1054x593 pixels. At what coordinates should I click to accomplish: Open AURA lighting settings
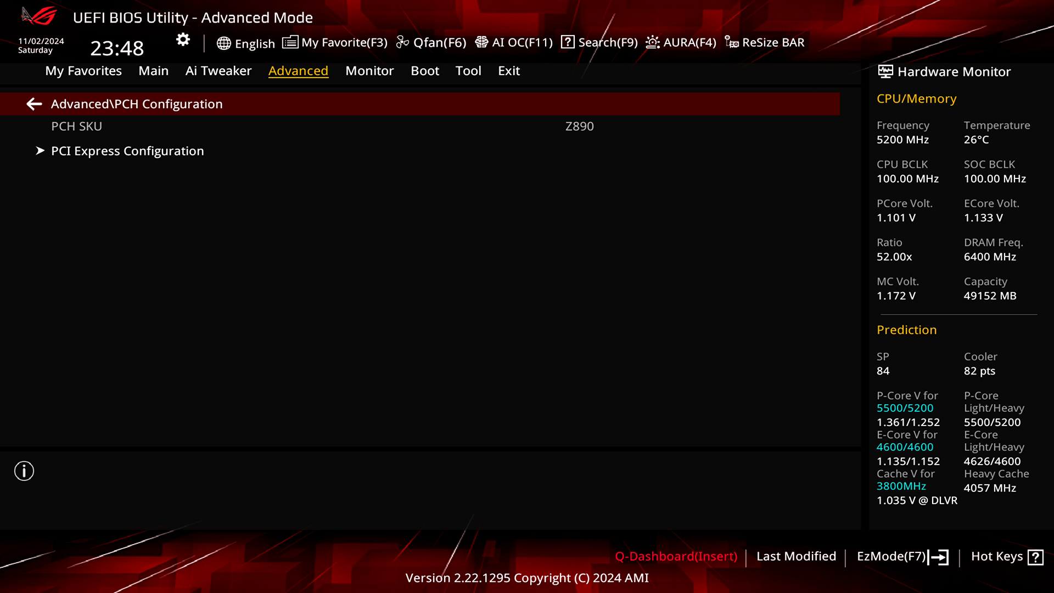click(x=681, y=42)
